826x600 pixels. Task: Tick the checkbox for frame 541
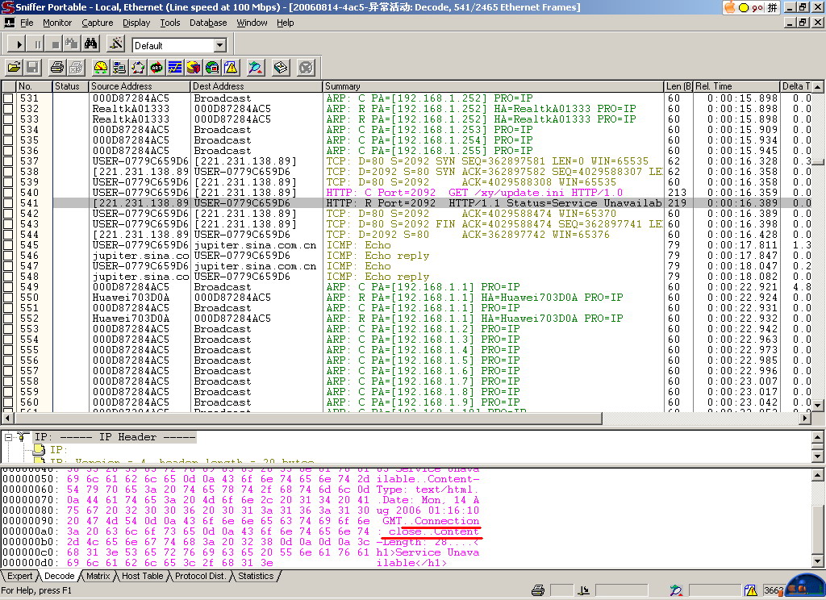click(x=7, y=203)
